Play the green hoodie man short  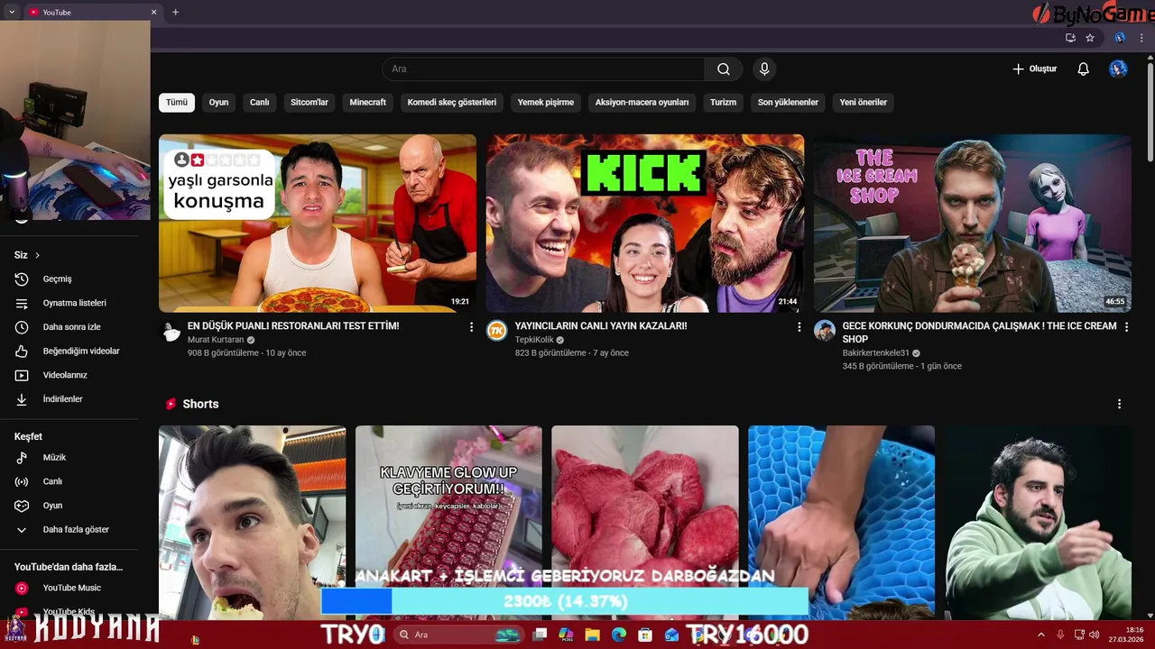[1038, 523]
